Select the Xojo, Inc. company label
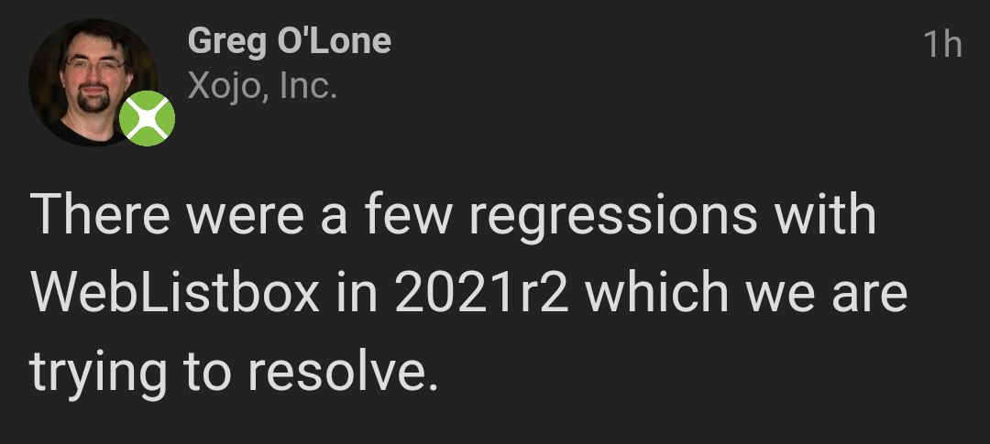 (262, 87)
